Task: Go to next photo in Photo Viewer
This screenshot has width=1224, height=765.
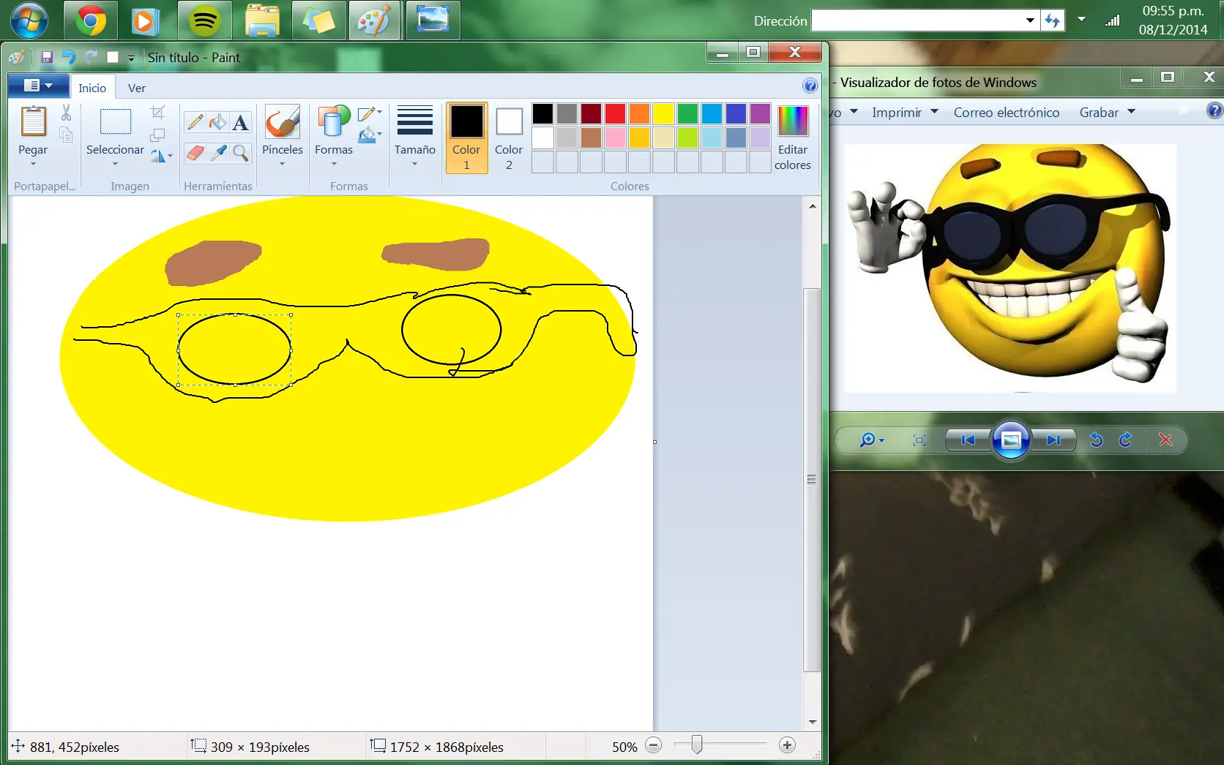Action: (x=1053, y=440)
